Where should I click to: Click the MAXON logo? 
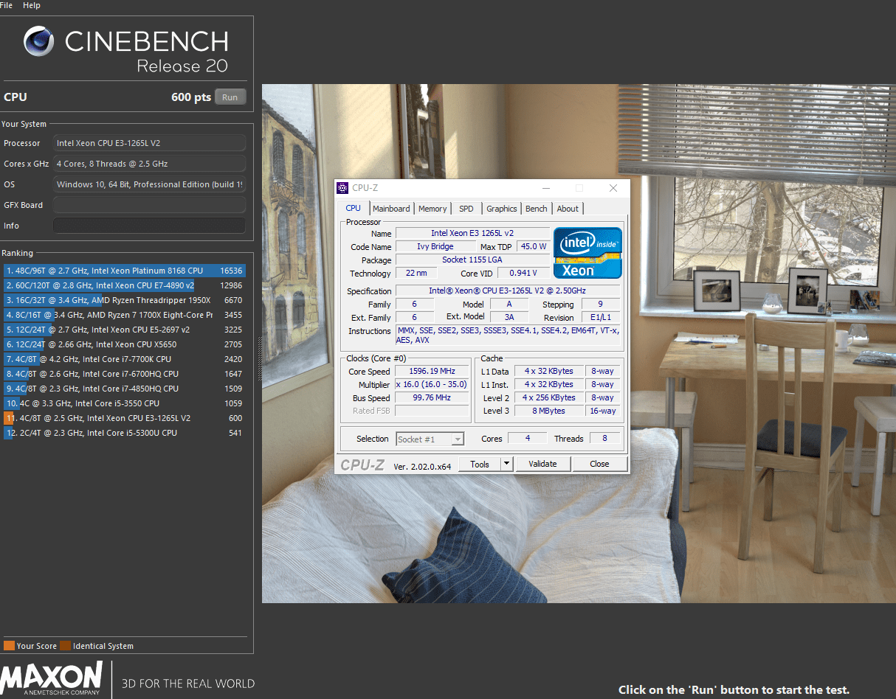point(52,679)
